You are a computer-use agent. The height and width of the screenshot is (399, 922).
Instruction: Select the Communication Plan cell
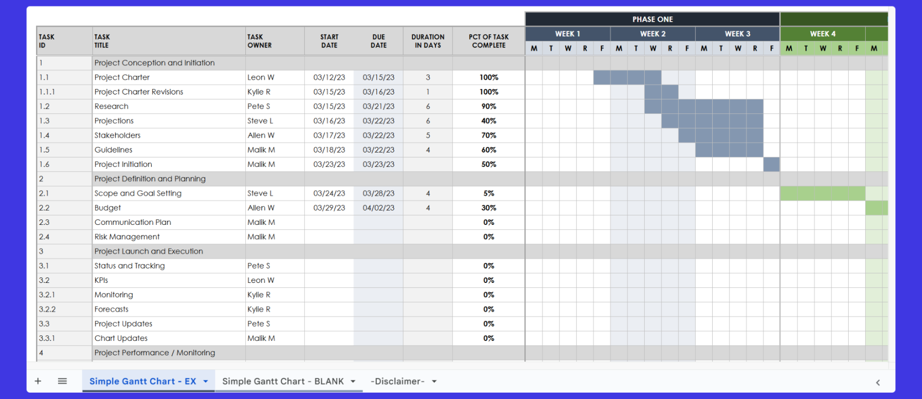pos(169,223)
